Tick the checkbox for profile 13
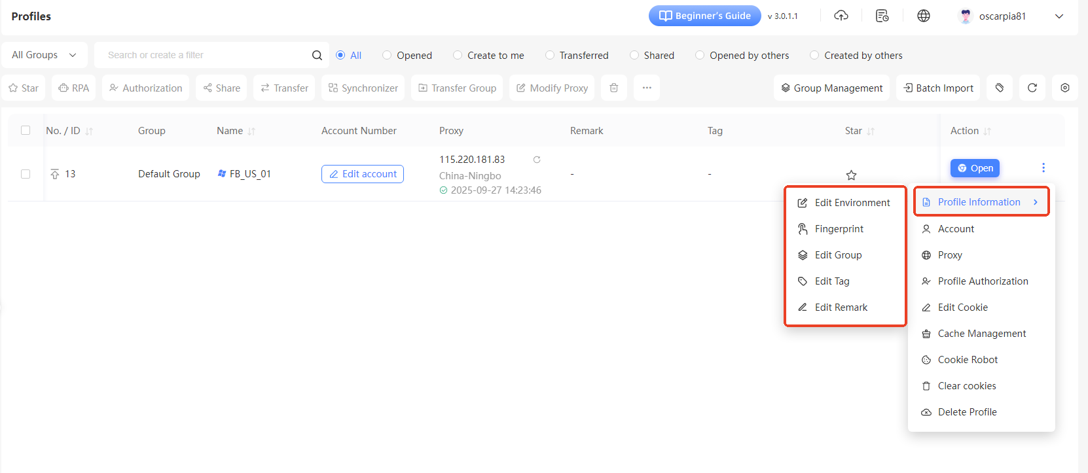The image size is (1088, 473). [26, 174]
